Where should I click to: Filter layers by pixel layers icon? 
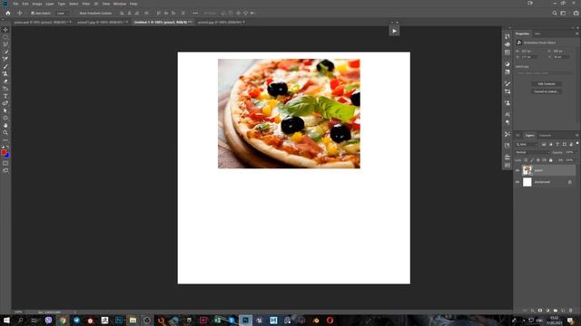(544, 144)
